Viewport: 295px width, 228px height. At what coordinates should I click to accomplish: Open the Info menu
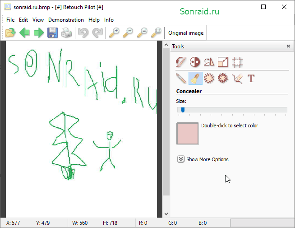click(109, 20)
